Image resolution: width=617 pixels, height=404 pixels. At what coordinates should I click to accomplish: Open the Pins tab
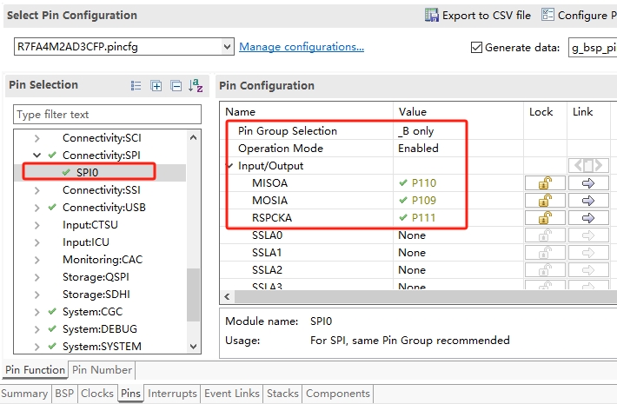coord(130,394)
